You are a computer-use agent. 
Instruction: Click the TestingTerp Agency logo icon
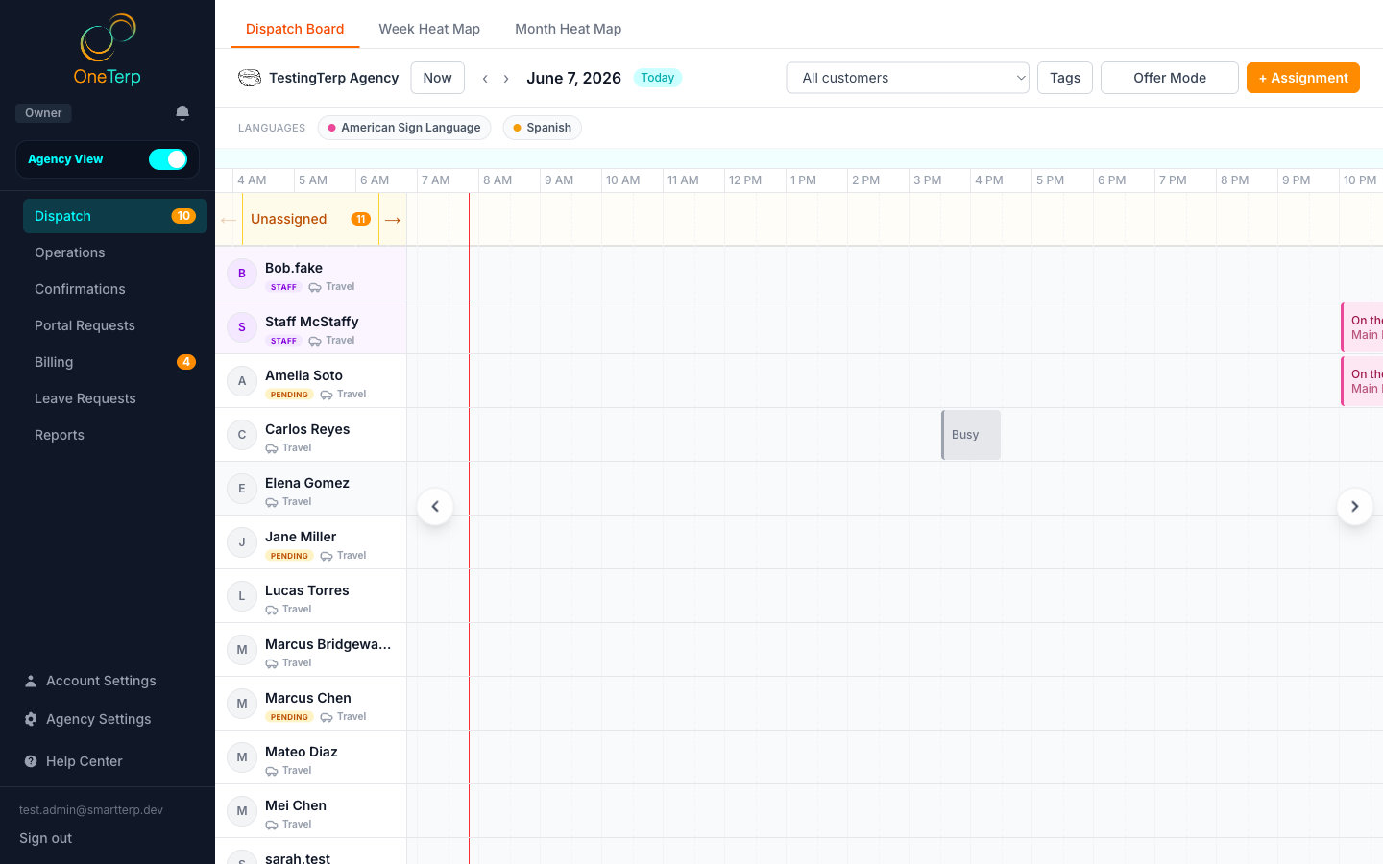coord(250,78)
